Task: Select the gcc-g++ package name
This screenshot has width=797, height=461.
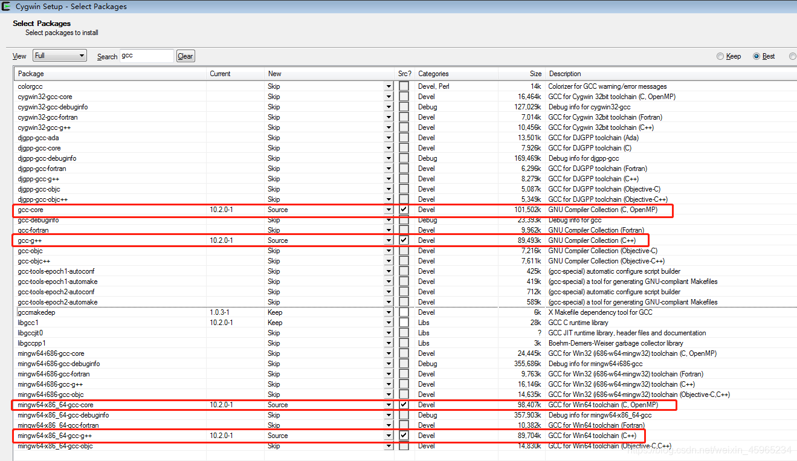Action: pyautogui.click(x=30, y=240)
